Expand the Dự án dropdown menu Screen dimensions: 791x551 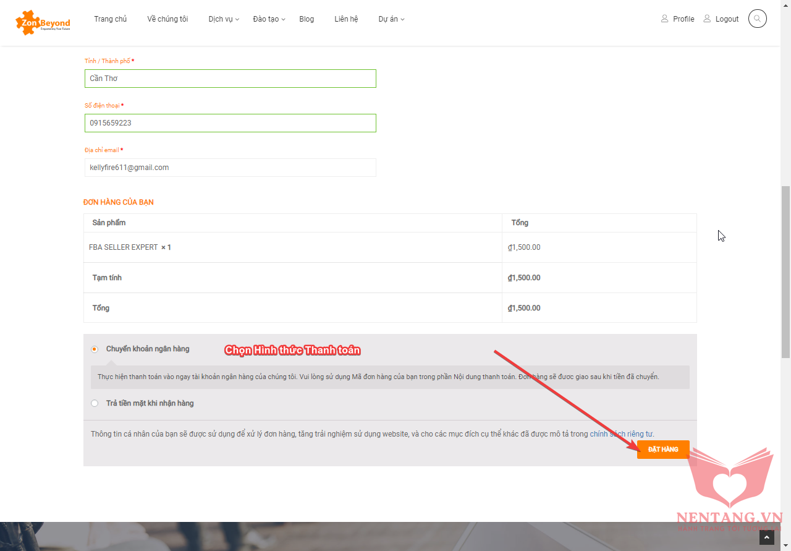[x=391, y=19]
